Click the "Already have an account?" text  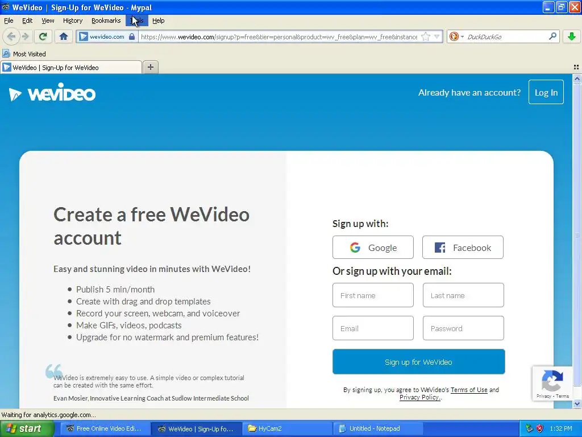(469, 93)
